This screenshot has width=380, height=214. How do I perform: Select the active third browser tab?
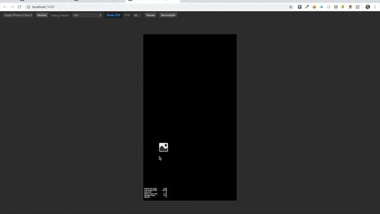coord(153,1)
